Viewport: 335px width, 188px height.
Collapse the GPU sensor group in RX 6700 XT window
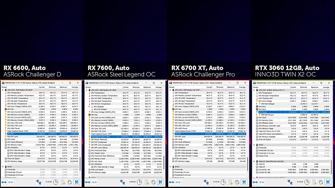click(170, 90)
